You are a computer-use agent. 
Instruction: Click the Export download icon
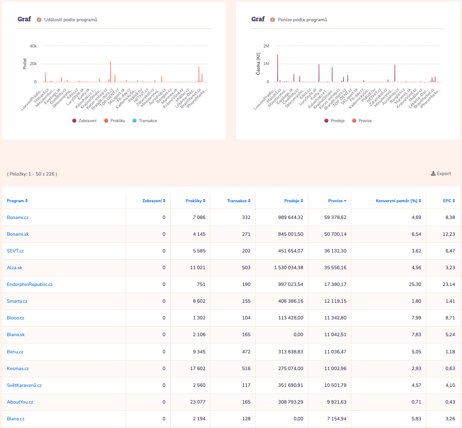pos(433,173)
